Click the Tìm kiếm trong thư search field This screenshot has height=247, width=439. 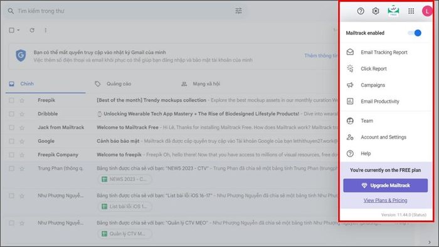pyautogui.click(x=123, y=11)
